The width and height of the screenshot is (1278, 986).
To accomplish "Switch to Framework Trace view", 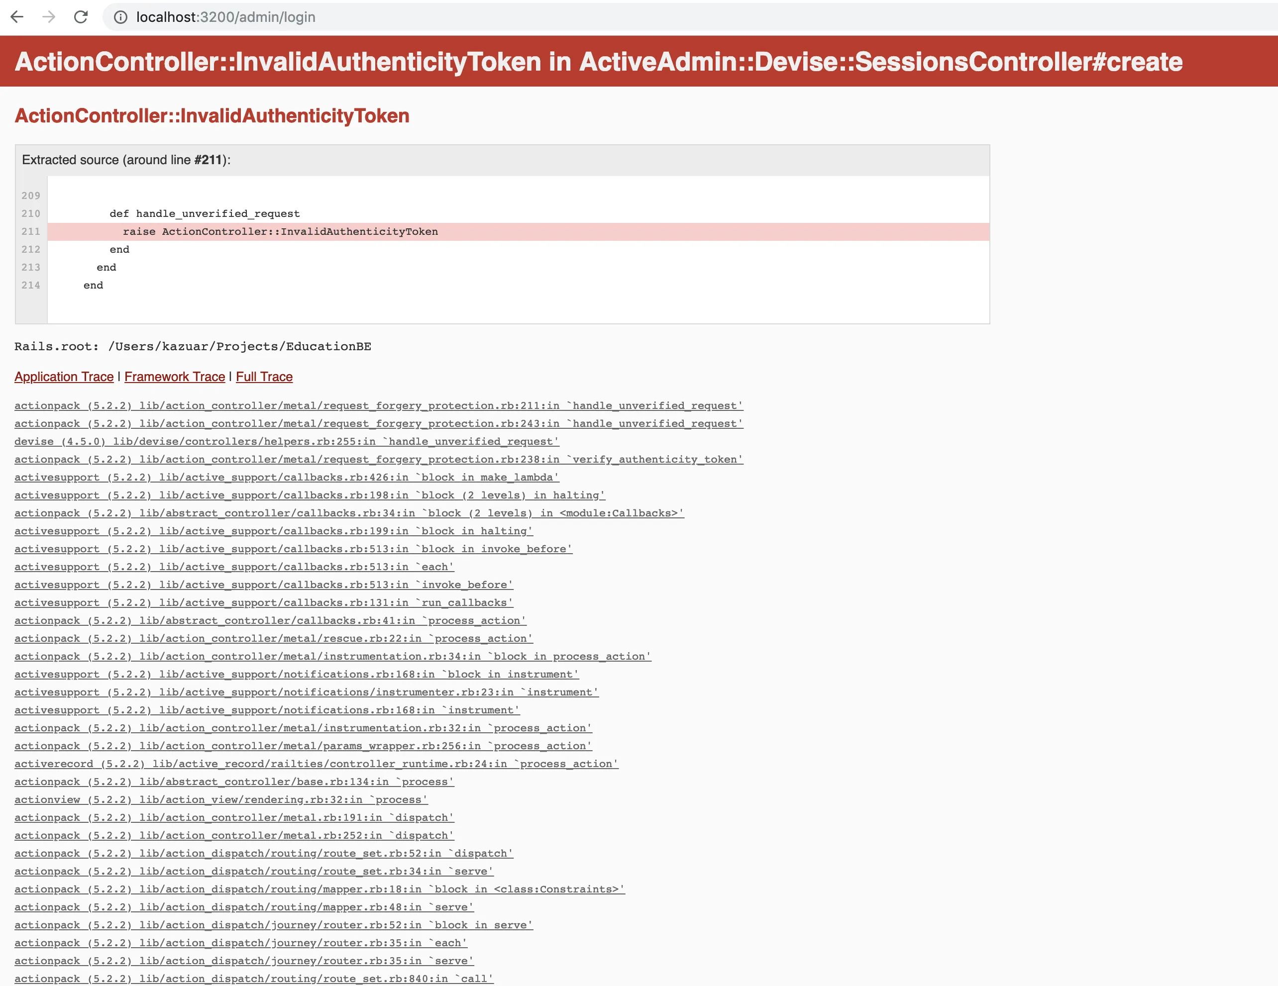I will [174, 377].
